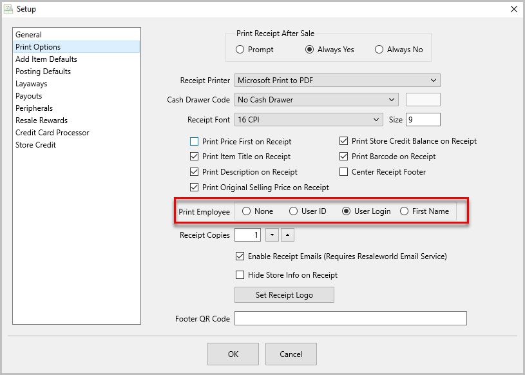Click the Set Receipt Logo button
The height and width of the screenshot is (375, 525).
(284, 295)
